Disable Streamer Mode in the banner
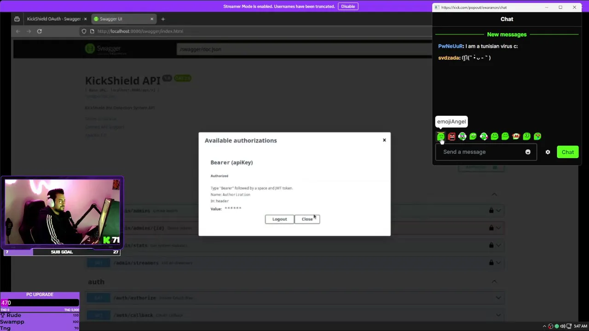 pos(348,6)
